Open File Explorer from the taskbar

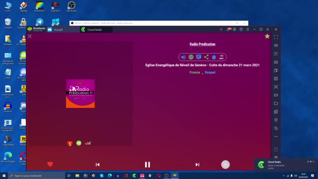[77, 176]
